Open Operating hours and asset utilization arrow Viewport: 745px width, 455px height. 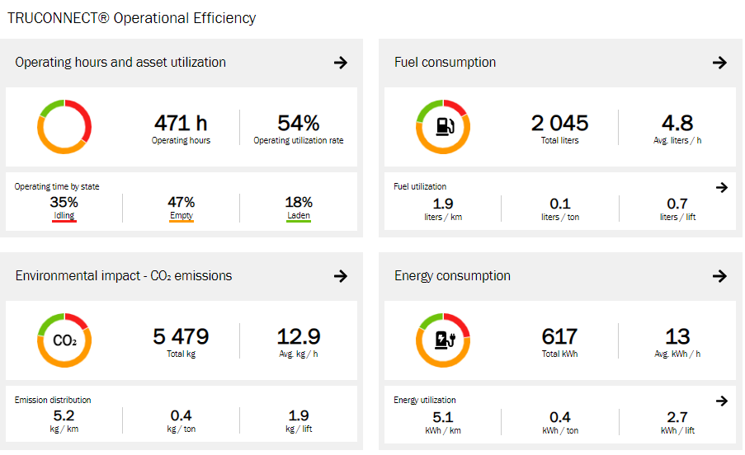tap(341, 63)
